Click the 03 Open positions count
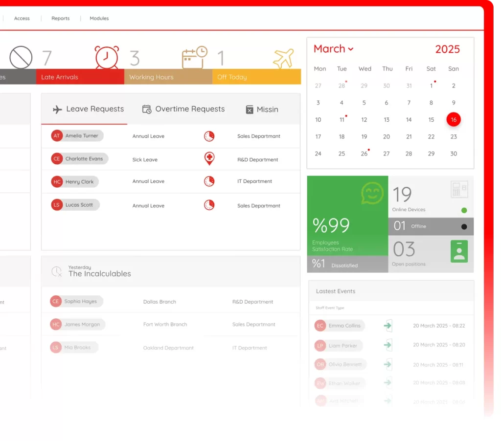The height and width of the screenshot is (441, 501). [404, 249]
